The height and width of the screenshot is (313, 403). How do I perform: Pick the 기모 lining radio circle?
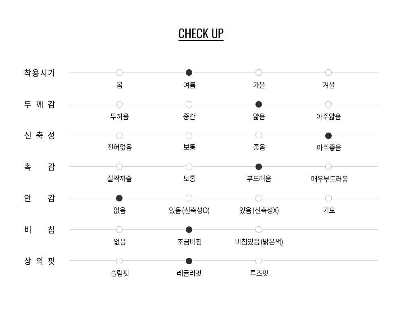pos(328,198)
